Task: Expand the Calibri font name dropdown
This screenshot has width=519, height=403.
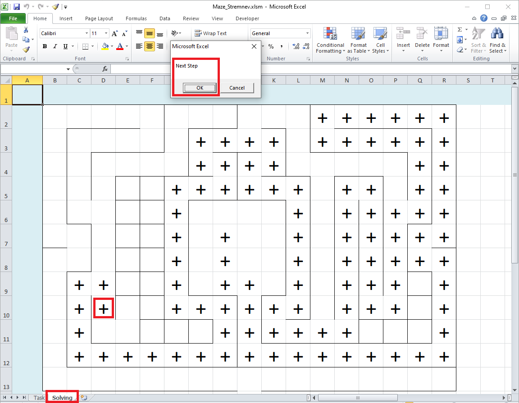Action: (86, 33)
